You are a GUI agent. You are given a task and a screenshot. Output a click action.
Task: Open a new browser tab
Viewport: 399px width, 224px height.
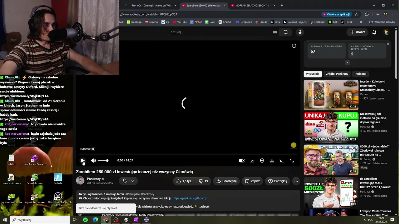pyautogui.click(x=282, y=5)
